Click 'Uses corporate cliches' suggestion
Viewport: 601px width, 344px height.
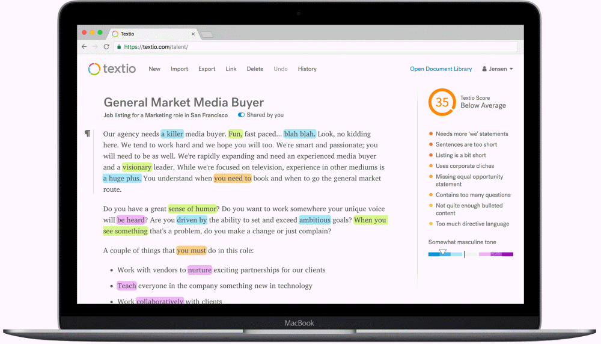tap(465, 166)
